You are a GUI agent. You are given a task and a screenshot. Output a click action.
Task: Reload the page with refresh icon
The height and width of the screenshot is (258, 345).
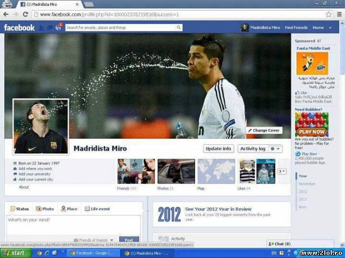tap(25, 14)
